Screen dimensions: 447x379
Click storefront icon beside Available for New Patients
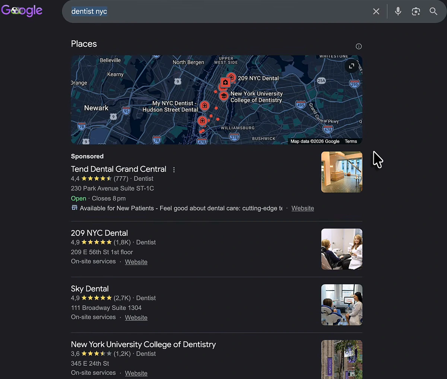click(74, 208)
